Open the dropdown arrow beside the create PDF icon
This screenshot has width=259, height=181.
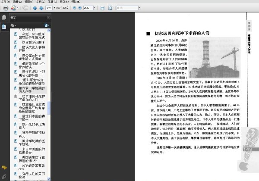(18, 8)
